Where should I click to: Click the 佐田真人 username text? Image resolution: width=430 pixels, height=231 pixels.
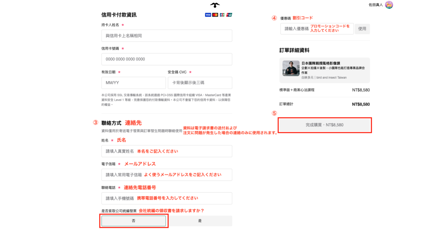point(376,5)
